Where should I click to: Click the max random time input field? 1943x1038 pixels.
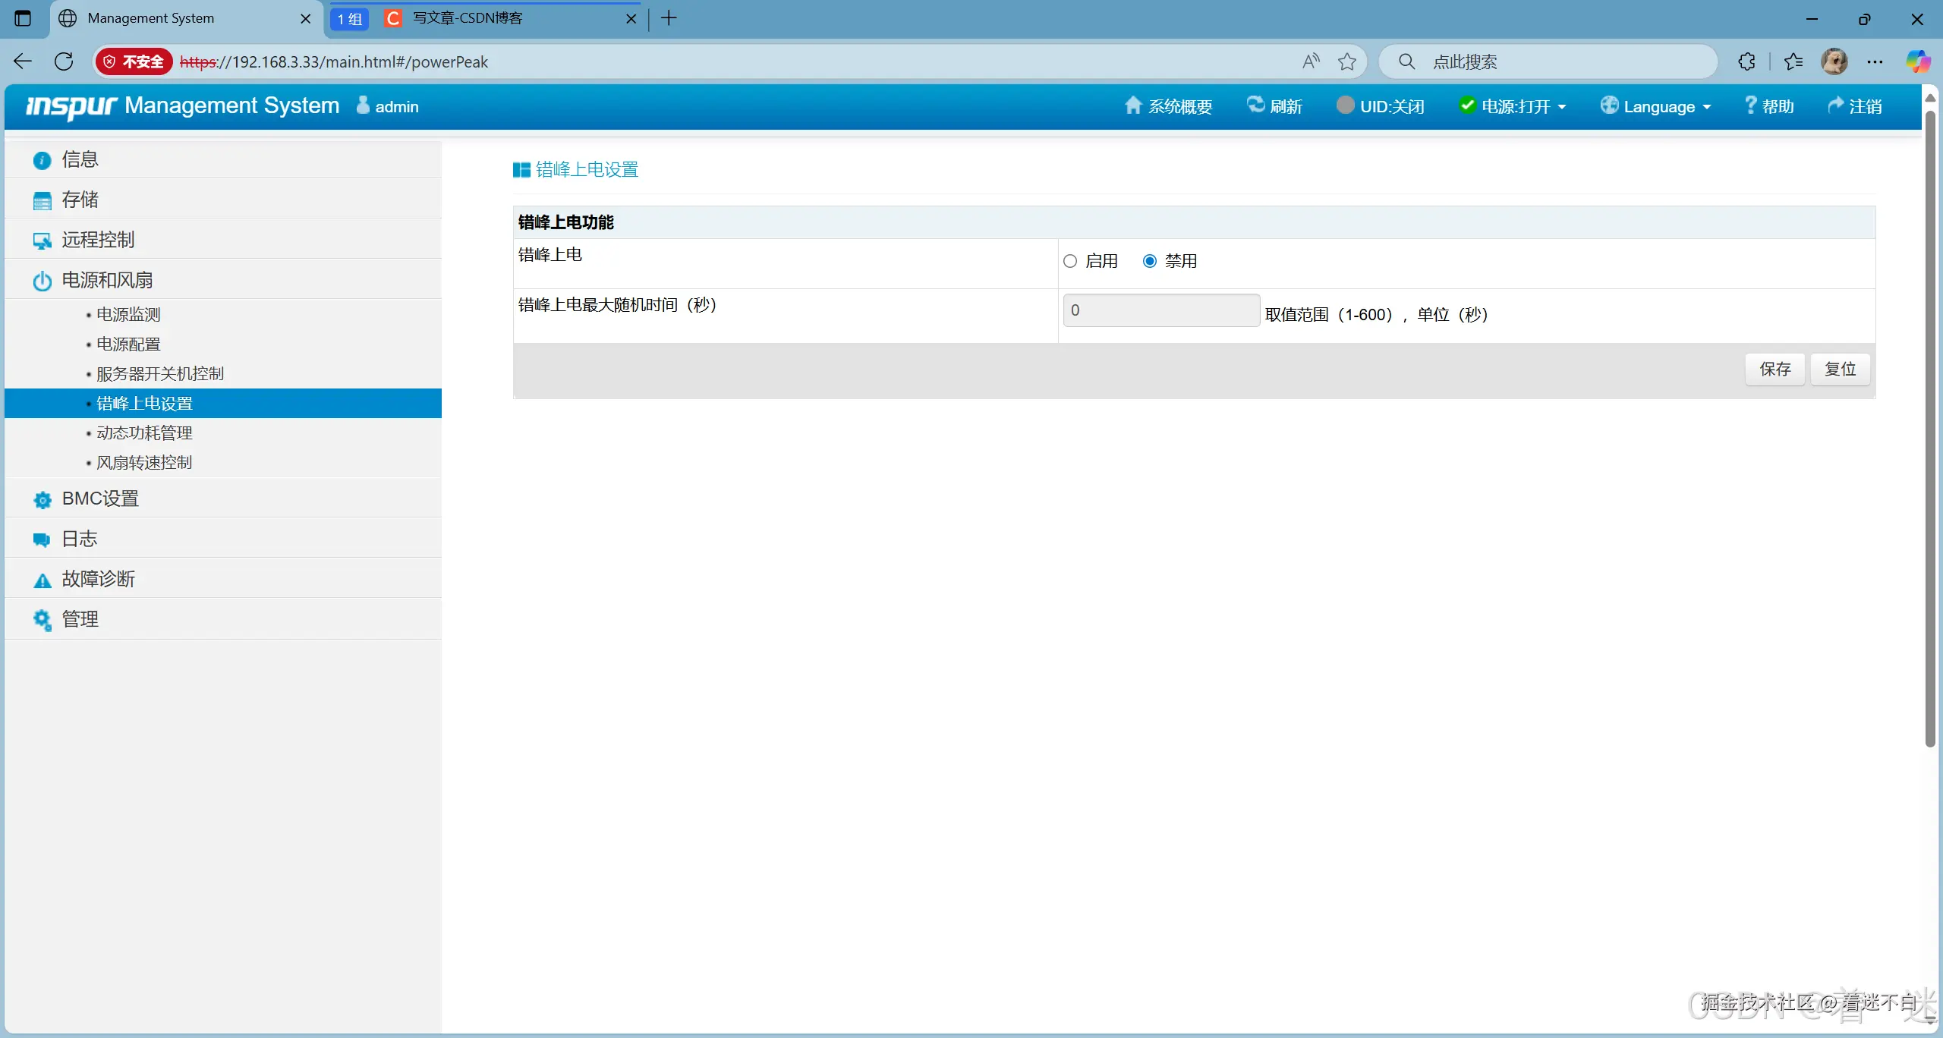tap(1160, 310)
